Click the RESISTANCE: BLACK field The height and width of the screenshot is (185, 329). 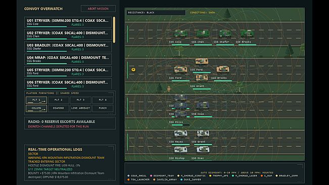click(156, 13)
